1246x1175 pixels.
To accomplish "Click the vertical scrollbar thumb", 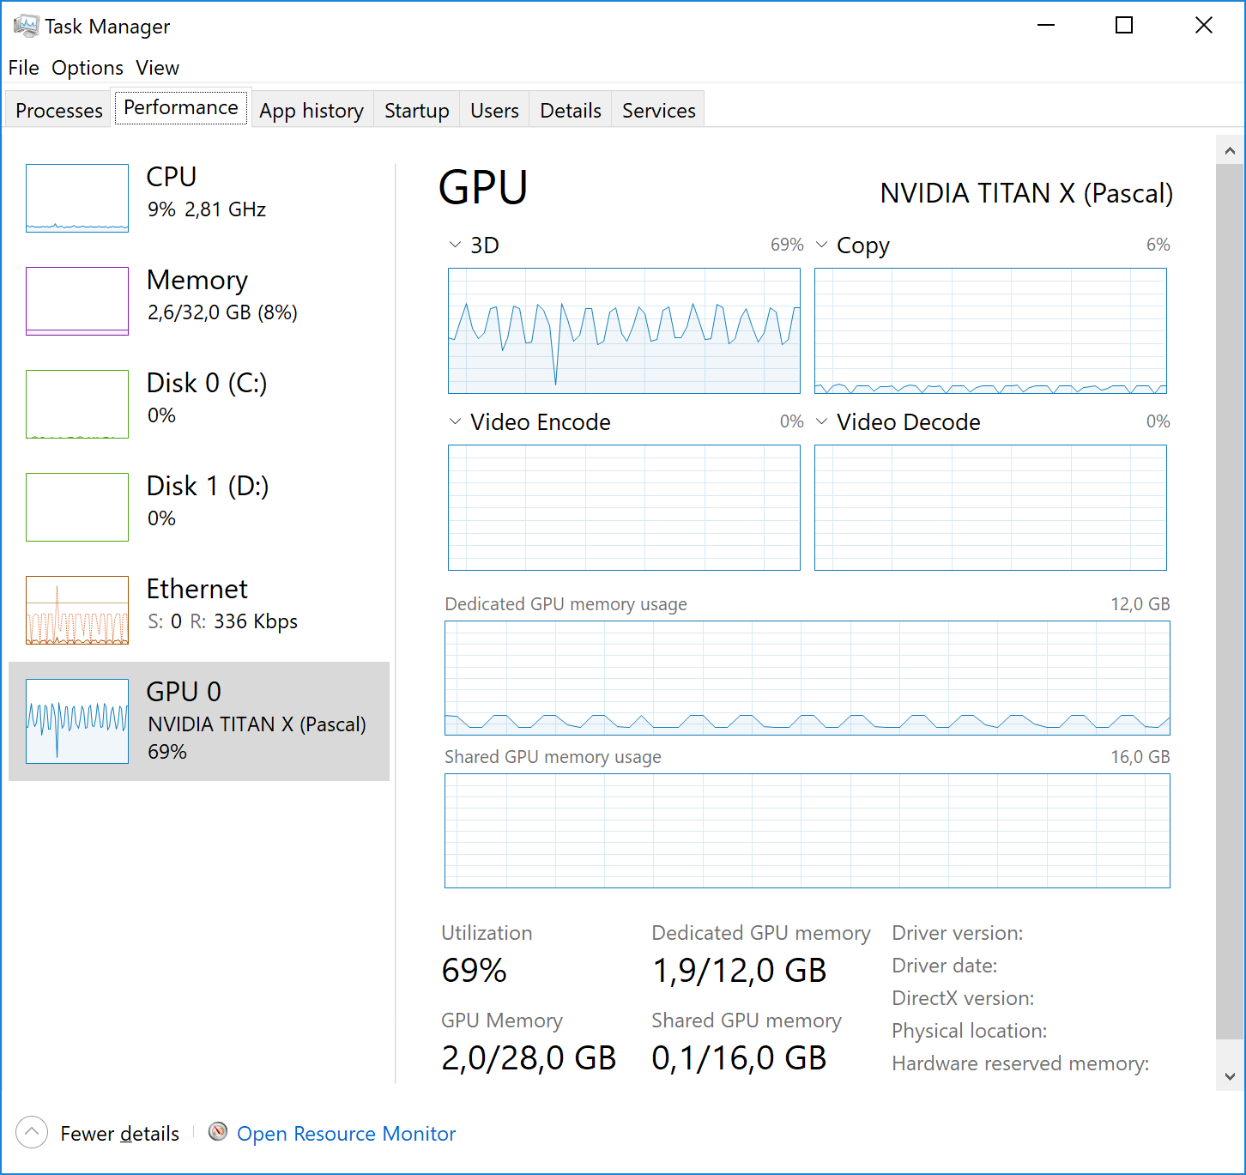I will (x=1230, y=601).
